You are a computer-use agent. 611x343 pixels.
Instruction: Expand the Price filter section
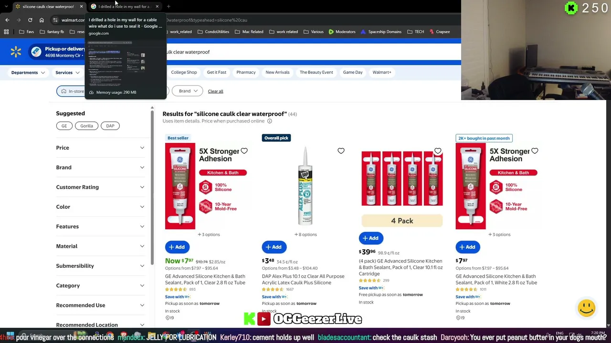click(x=100, y=148)
